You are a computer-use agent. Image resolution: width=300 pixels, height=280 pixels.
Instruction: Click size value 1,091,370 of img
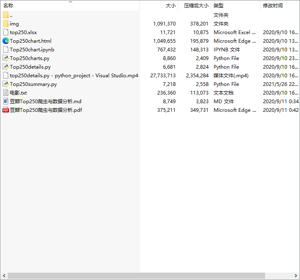[164, 24]
